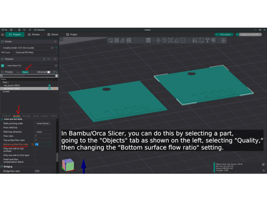Image resolution: width=267 pixels, height=201 pixels.
Task: Click the Auto orient icon in toolbar
Action: click(x=122, y=40)
